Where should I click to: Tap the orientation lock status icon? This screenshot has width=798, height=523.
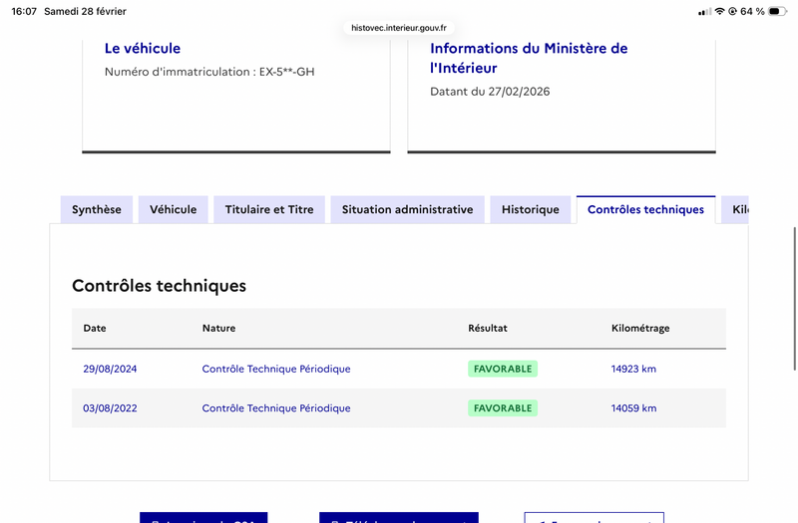coord(733,11)
